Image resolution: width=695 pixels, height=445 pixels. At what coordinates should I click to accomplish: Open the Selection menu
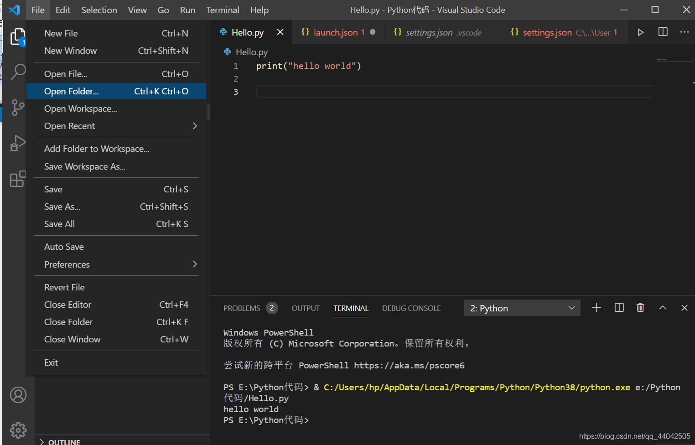pos(99,10)
